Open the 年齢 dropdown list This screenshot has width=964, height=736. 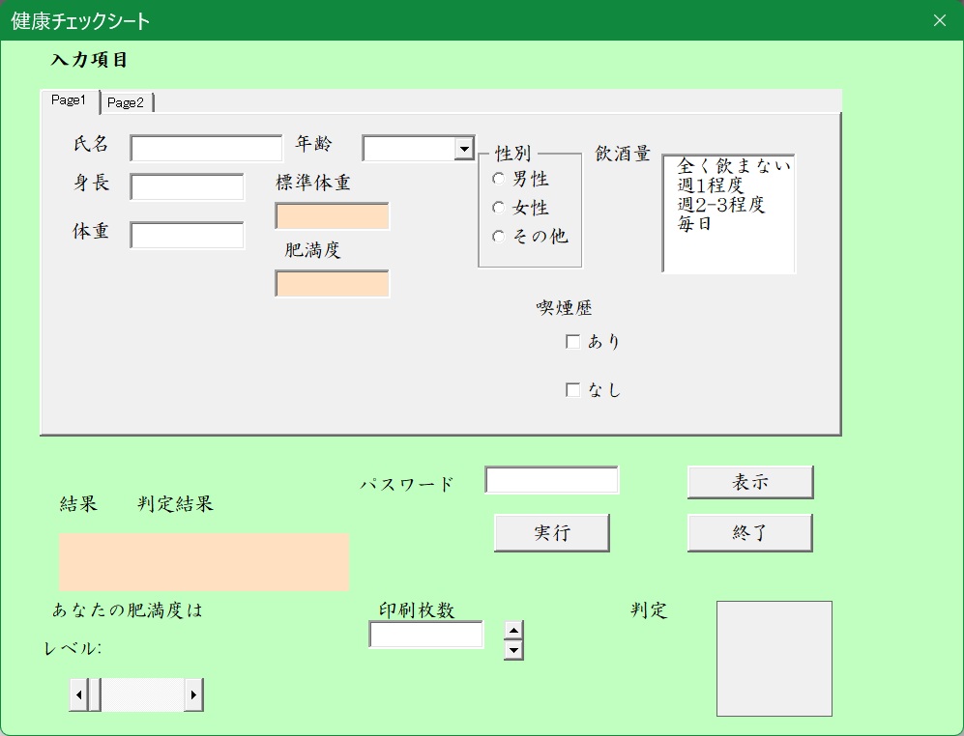464,148
